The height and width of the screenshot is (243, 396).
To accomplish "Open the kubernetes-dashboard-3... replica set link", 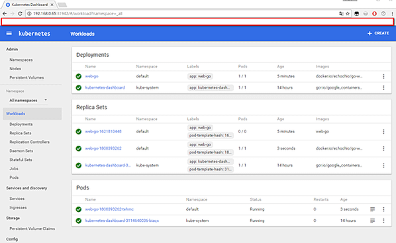I will pyautogui.click(x=108, y=166).
